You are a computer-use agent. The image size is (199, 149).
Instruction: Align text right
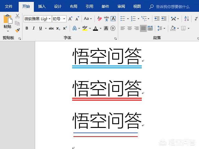(137, 28)
